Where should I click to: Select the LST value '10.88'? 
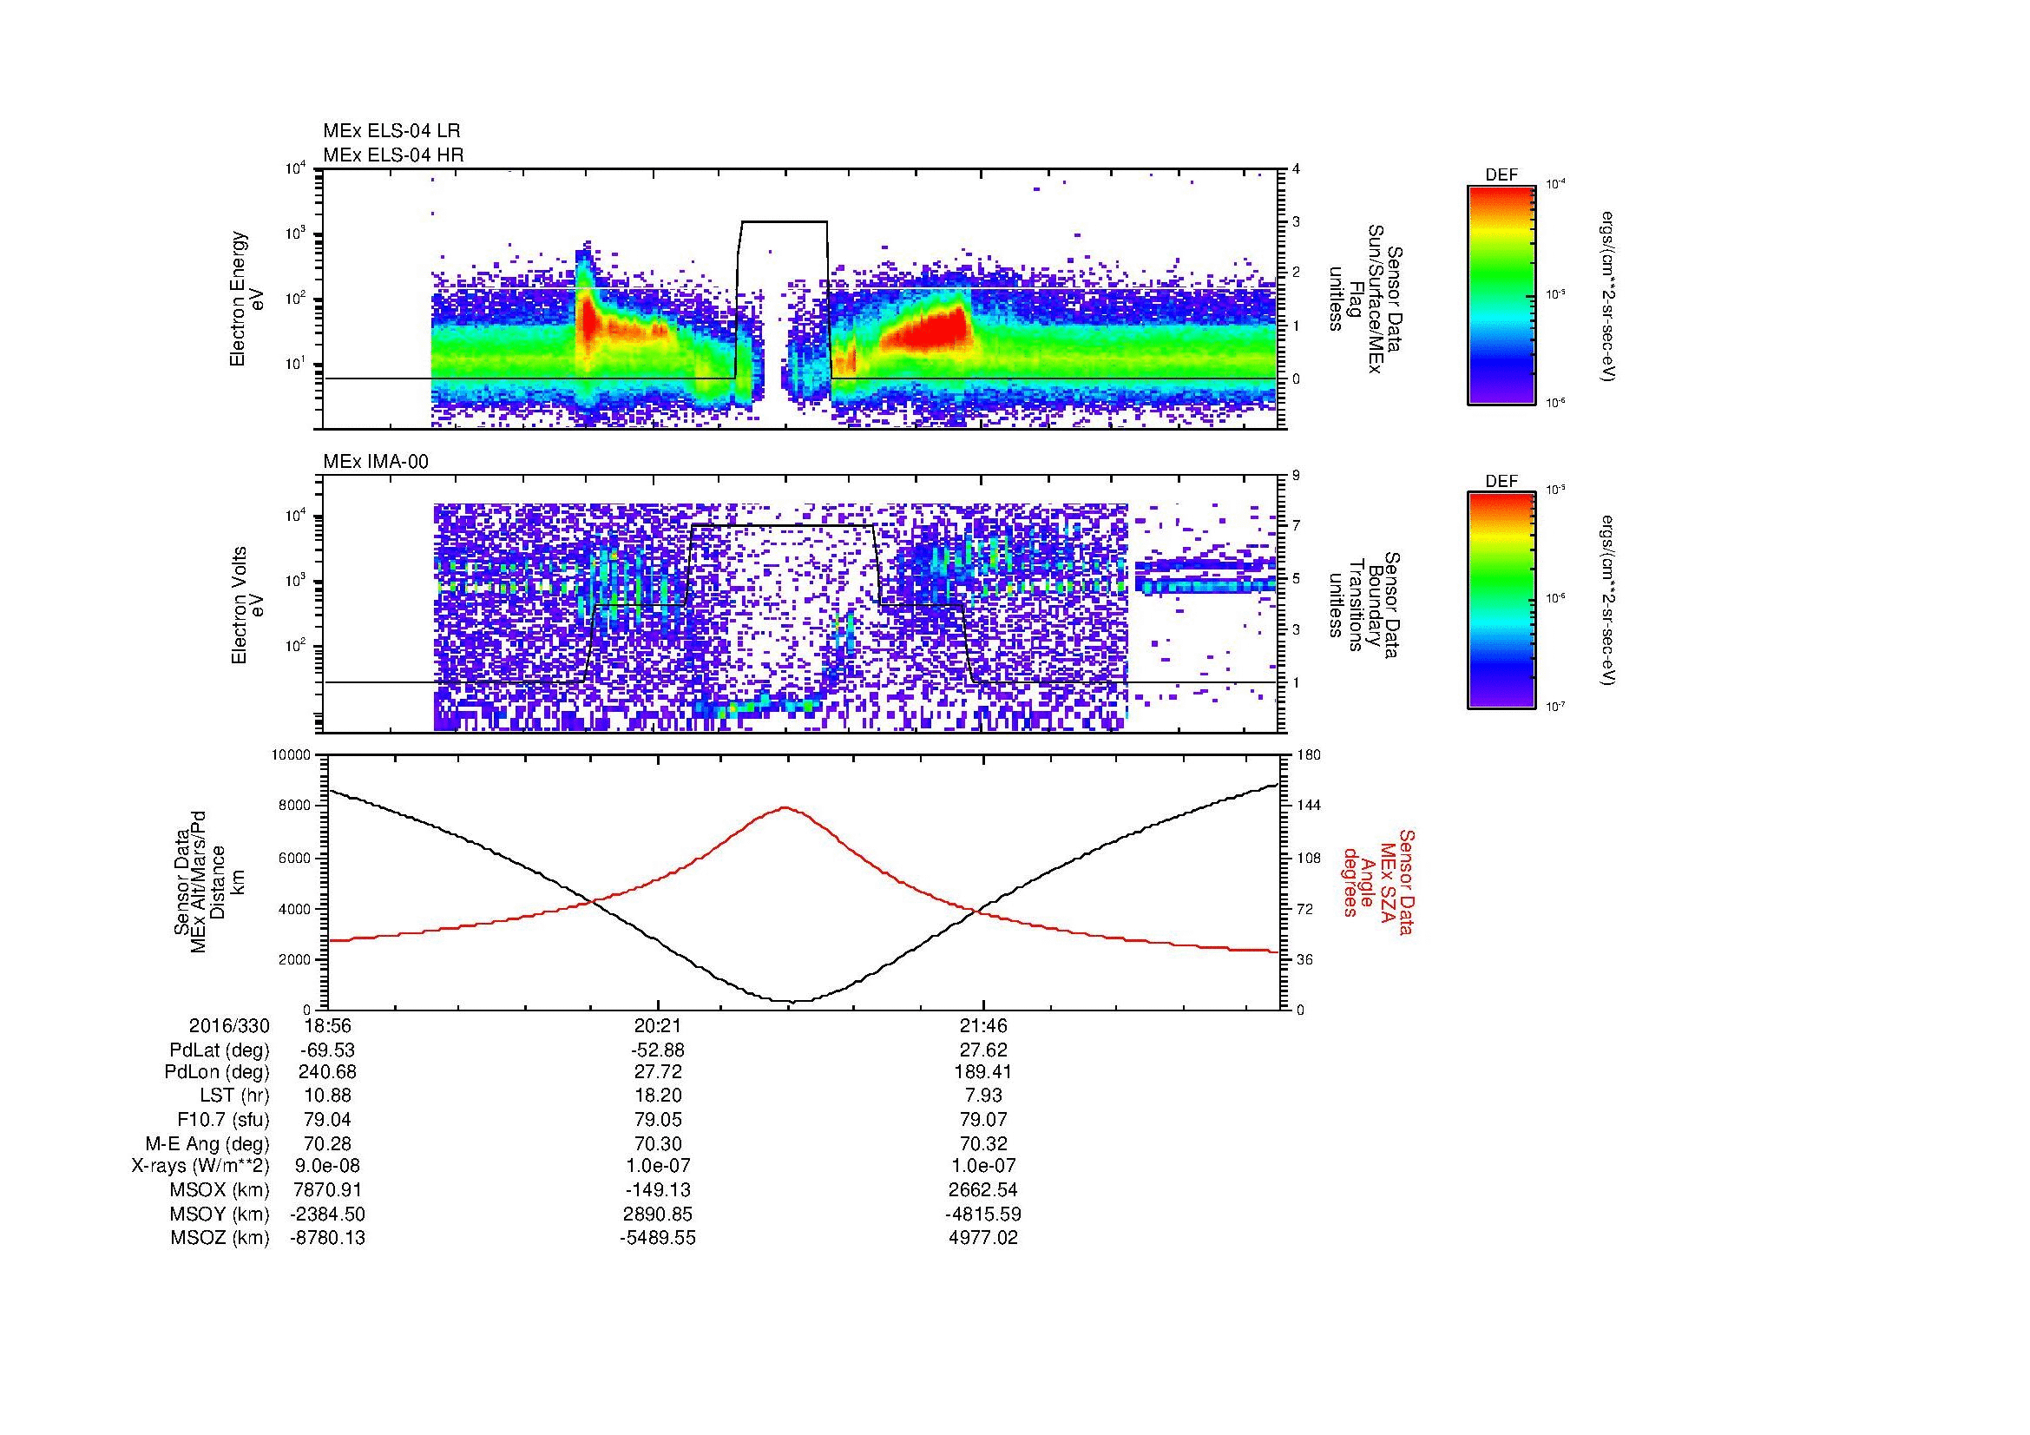point(327,1096)
